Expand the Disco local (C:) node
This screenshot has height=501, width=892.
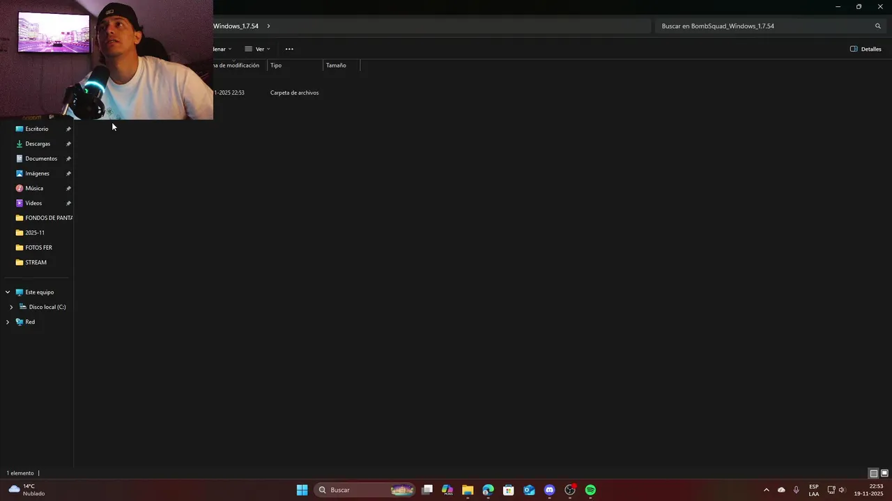point(11,307)
